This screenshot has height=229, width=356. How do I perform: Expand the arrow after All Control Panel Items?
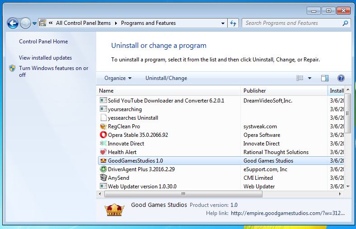(116, 23)
